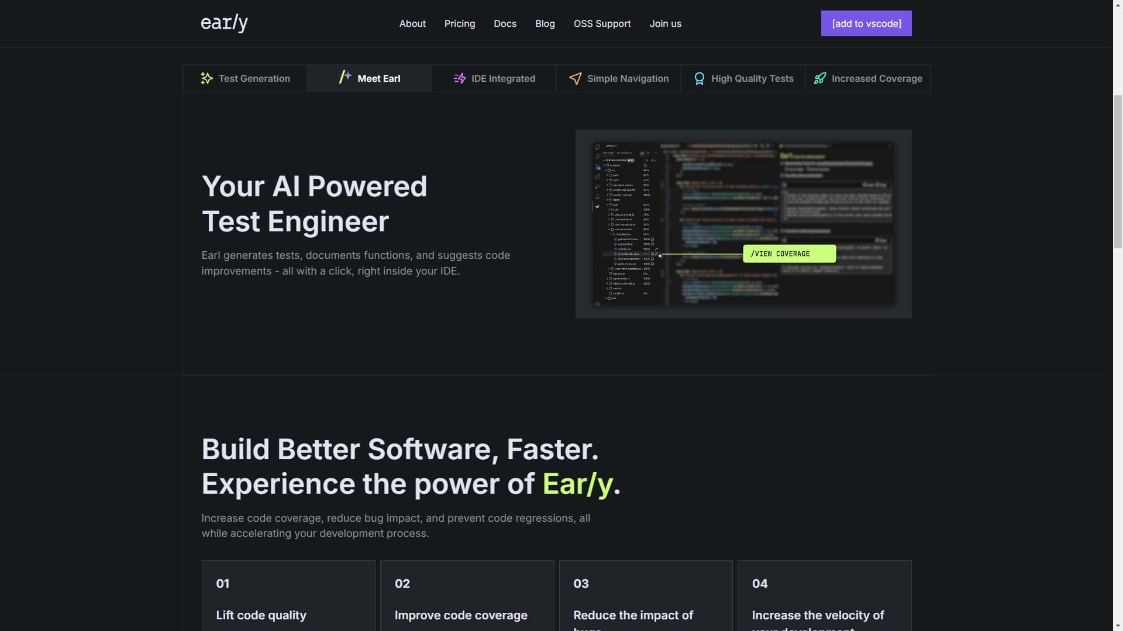Click the paper plane Simple Navigation icon

[x=575, y=78]
